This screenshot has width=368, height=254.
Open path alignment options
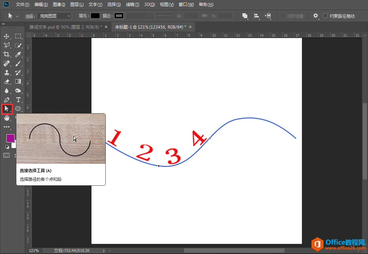tap(256, 16)
